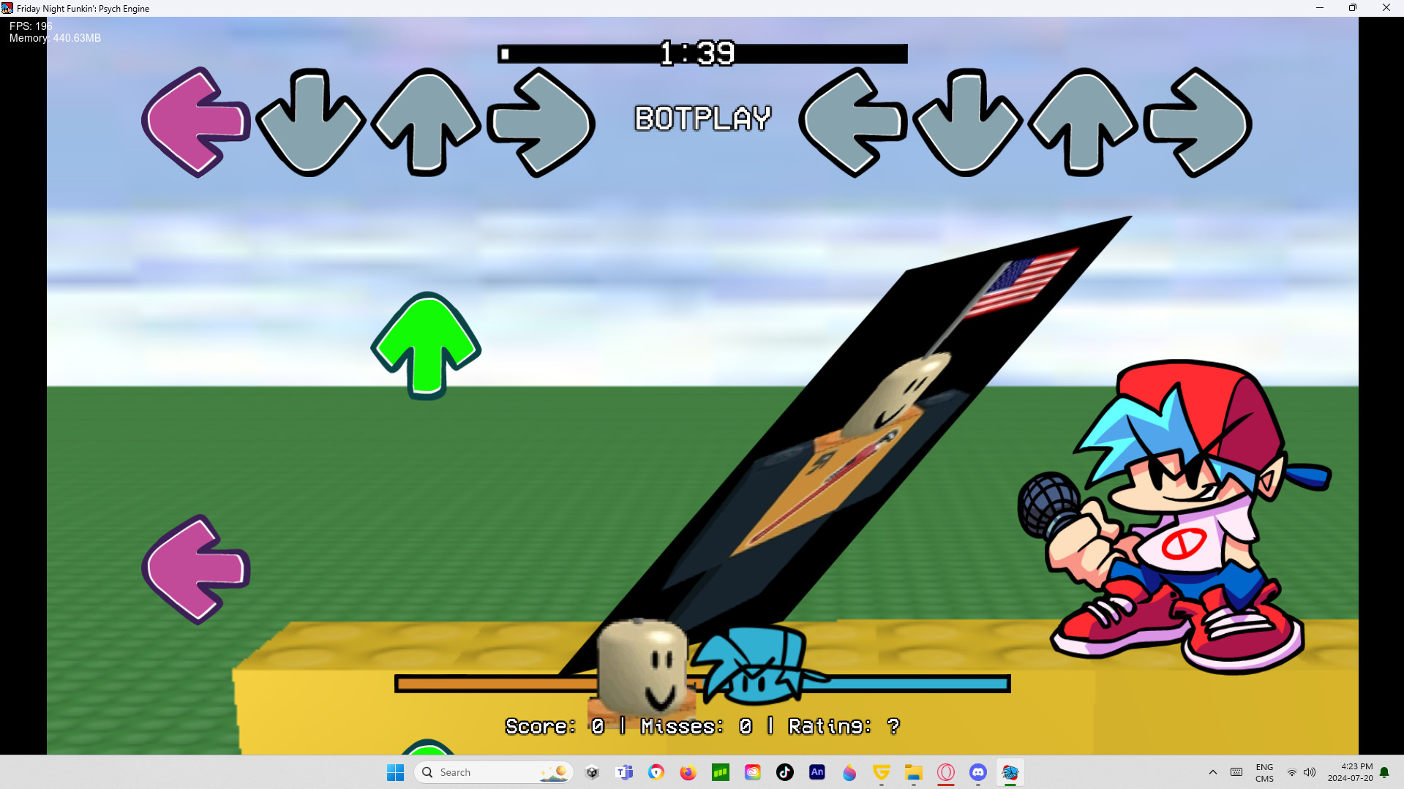Image resolution: width=1404 pixels, height=789 pixels.
Task: Open Discord from the taskbar
Action: 978,772
